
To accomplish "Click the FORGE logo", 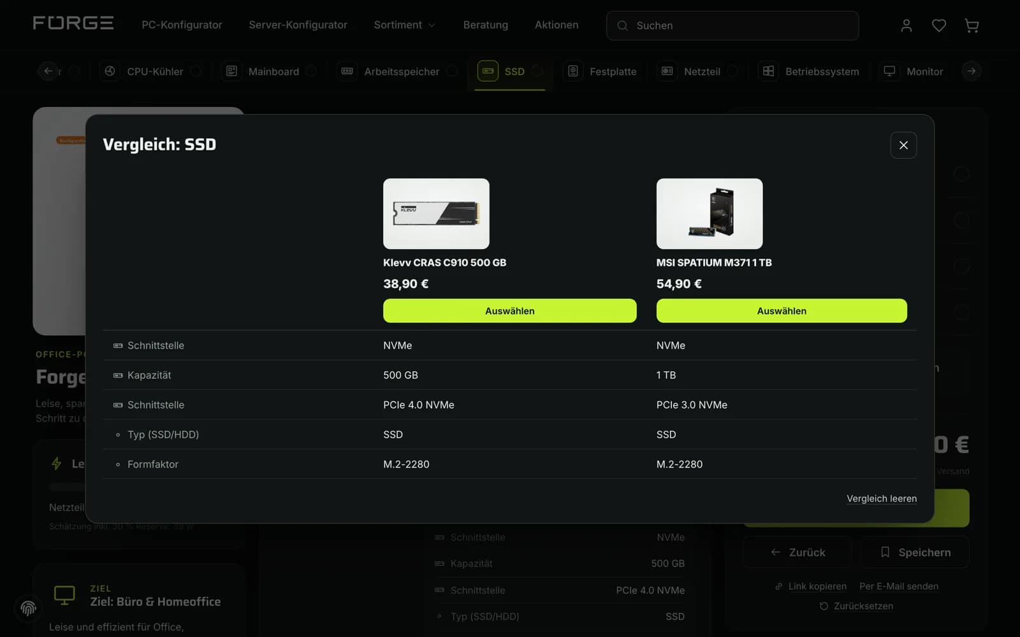I will click(73, 24).
